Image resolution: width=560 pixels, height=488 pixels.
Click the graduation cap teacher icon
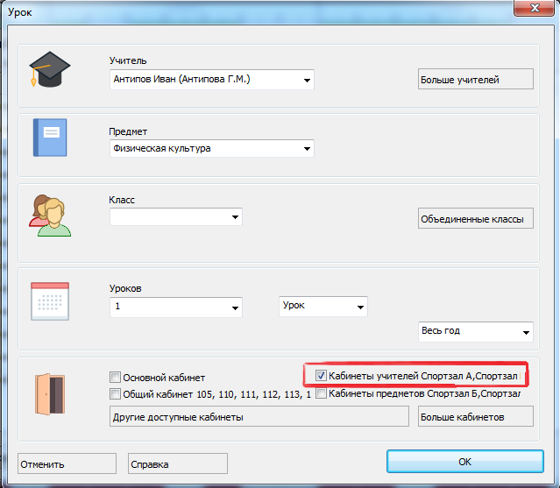pos(47,68)
